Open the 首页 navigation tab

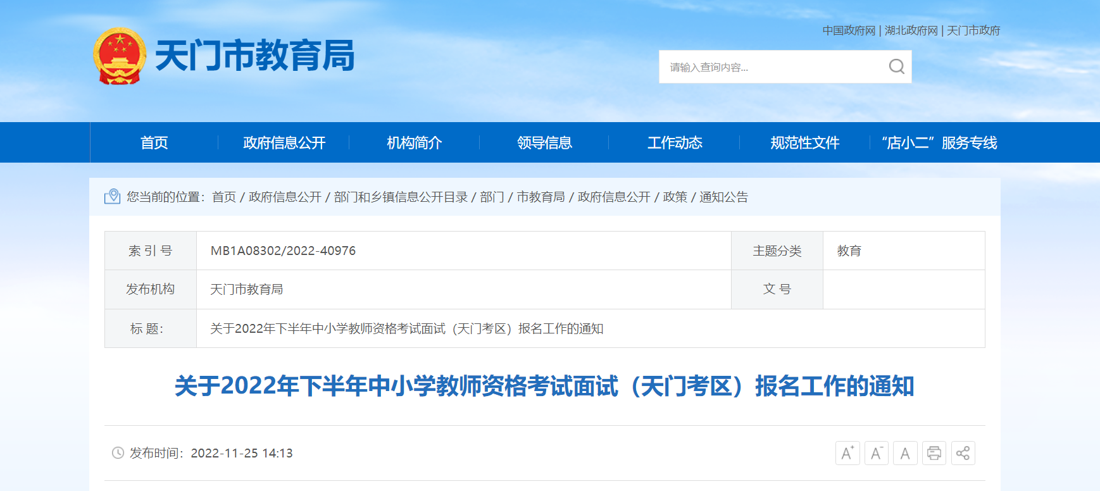click(154, 143)
